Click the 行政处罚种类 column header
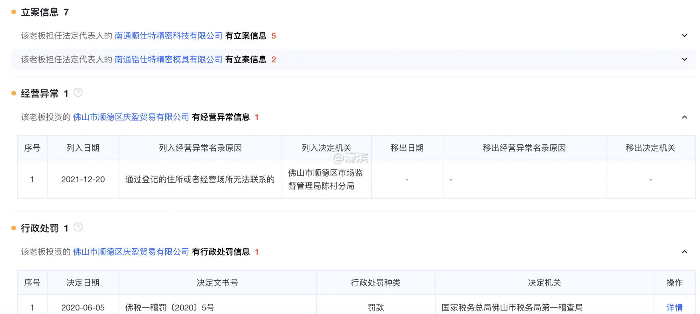Viewport: 700px width, 314px height. click(376, 283)
